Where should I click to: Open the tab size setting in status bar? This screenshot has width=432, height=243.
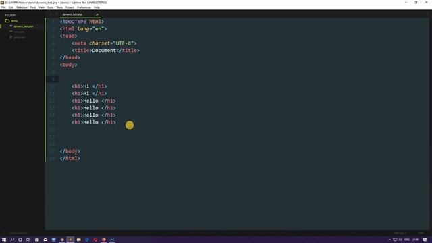point(400,233)
